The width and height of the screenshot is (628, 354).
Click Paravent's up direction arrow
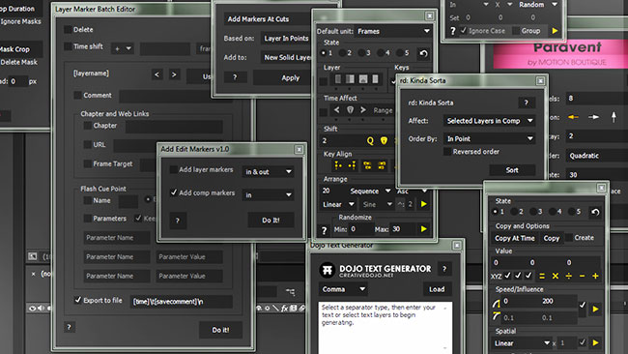pos(614,117)
